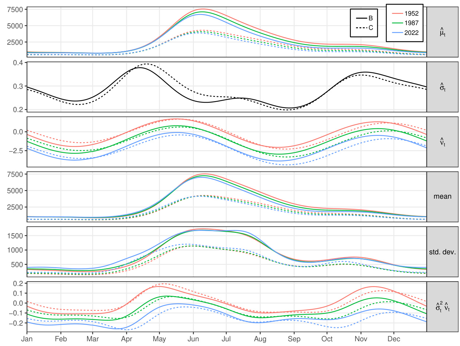The image size is (460, 346).
Task: Select the sigma-hat strip label in second panel
Action: tap(442, 87)
